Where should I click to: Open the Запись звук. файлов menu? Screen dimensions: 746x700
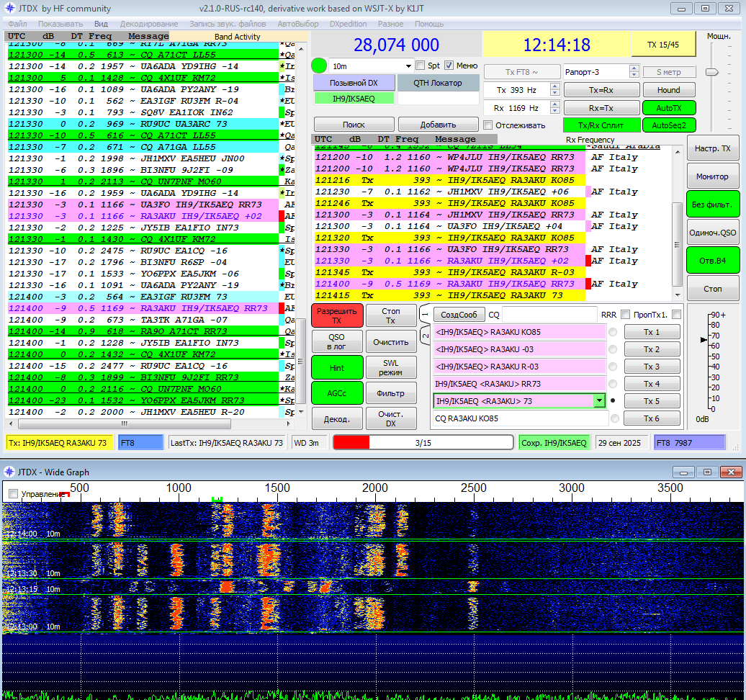click(x=228, y=24)
